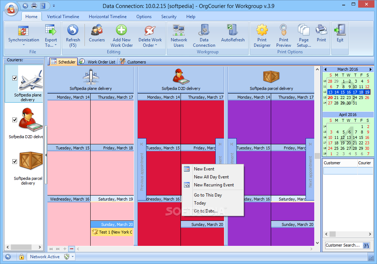Go to next month in calendar header
This screenshot has width=377, height=264.
[x=370, y=69]
